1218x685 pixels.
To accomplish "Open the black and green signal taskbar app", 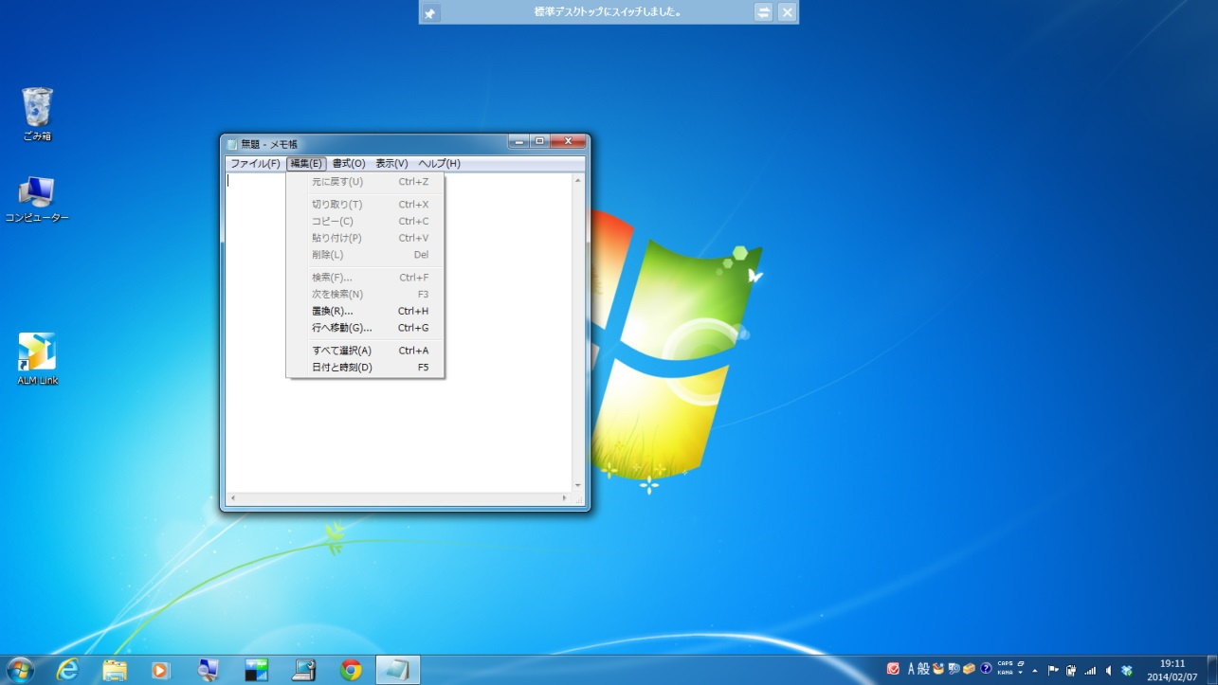I will pyautogui.click(x=256, y=670).
